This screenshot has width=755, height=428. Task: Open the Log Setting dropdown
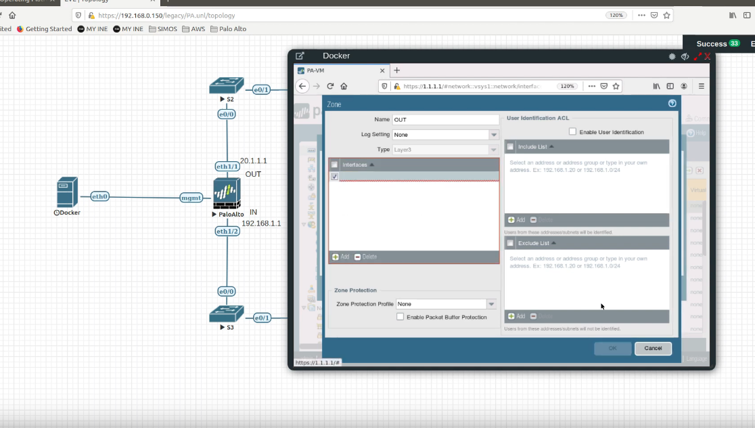[493, 135]
